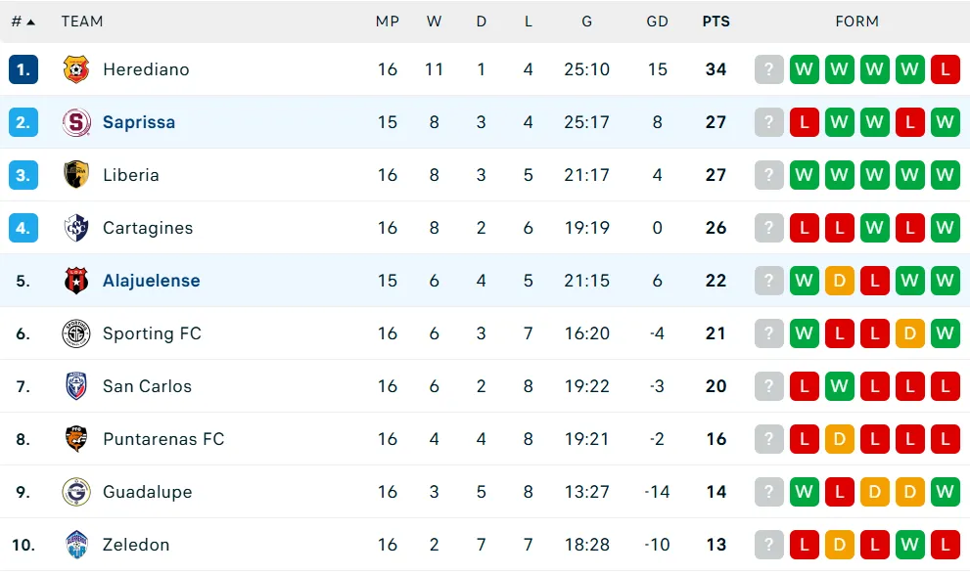970x575 pixels.
Task: Click the Alajuelense club crest
Action: 76,281
